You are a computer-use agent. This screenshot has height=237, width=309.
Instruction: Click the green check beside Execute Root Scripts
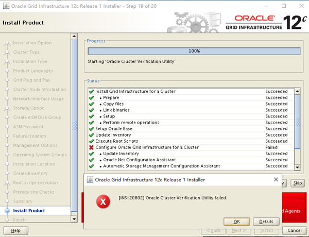point(91,141)
